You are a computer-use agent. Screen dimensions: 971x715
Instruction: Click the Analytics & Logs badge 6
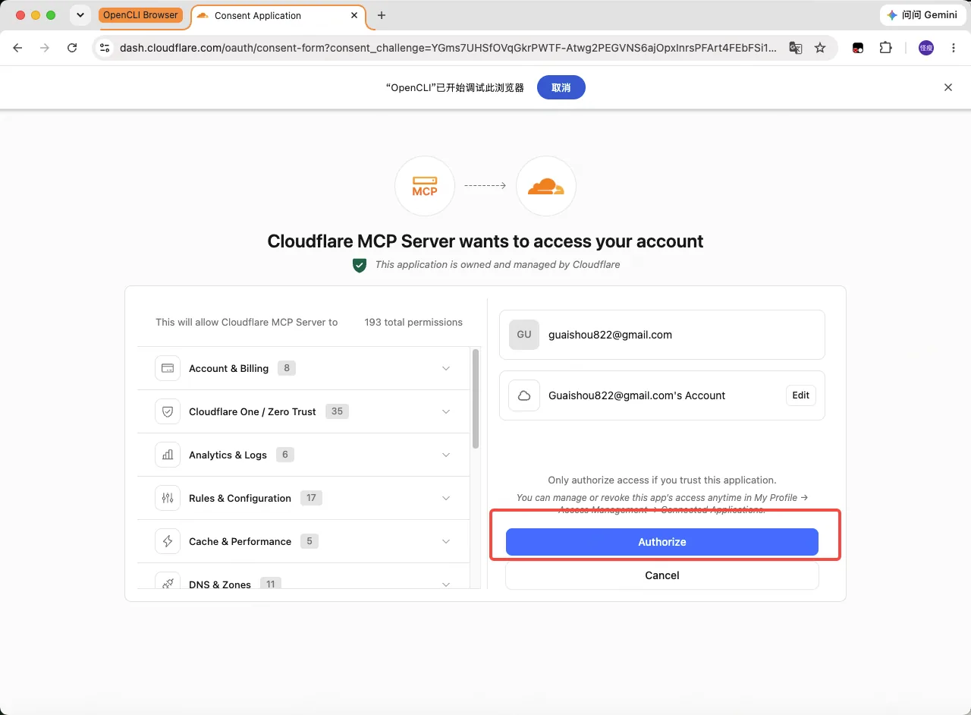[x=285, y=455]
